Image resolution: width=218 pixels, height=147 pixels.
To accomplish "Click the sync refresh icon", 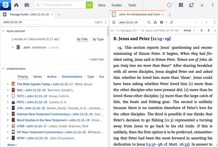I will pyautogui.click(x=169, y=5).
